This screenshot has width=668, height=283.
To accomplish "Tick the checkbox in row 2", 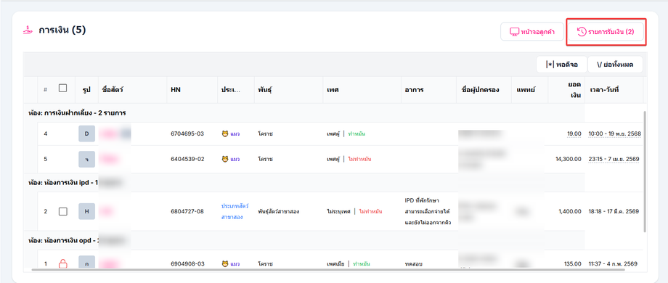I will pos(62,211).
